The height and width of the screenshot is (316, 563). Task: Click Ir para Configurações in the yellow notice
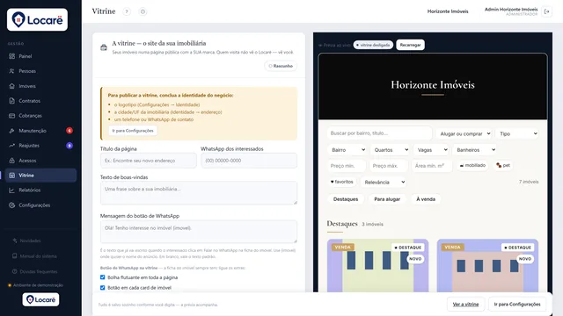click(133, 131)
